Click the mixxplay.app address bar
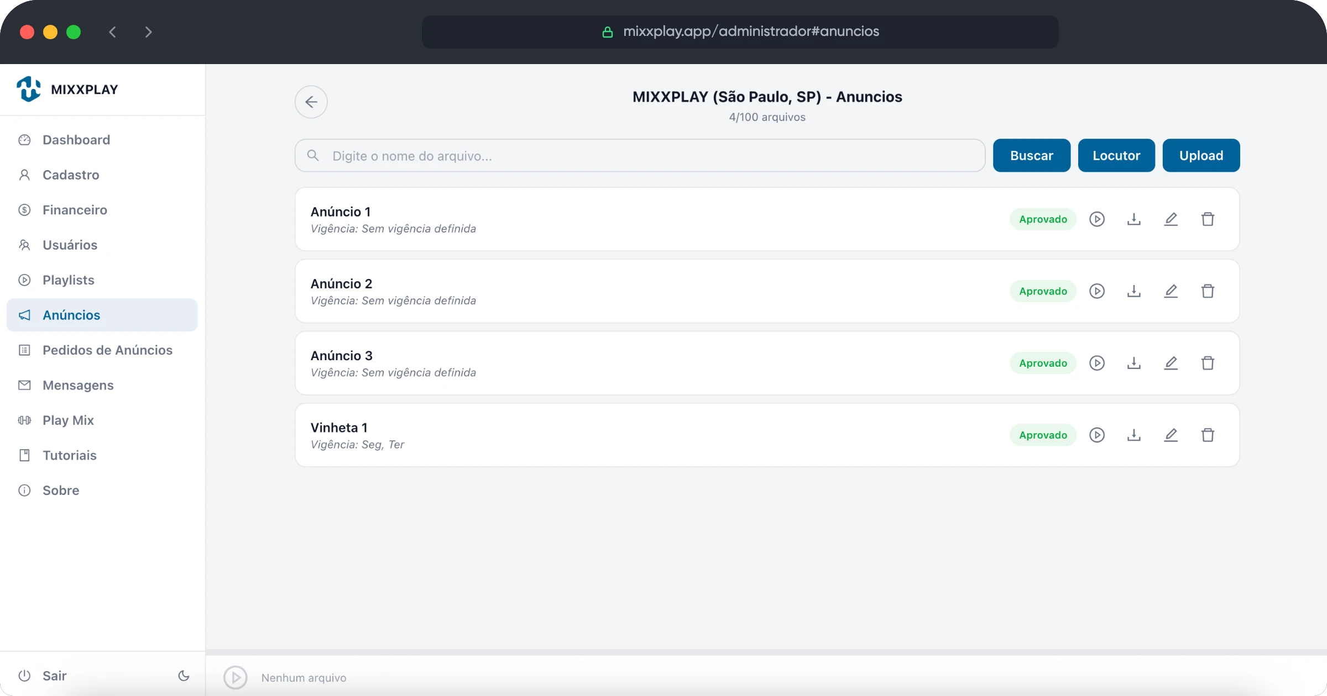The height and width of the screenshot is (696, 1327). point(740,32)
